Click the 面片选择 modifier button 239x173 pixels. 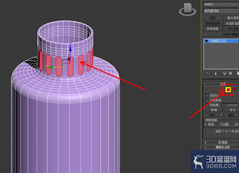[x=231, y=18]
